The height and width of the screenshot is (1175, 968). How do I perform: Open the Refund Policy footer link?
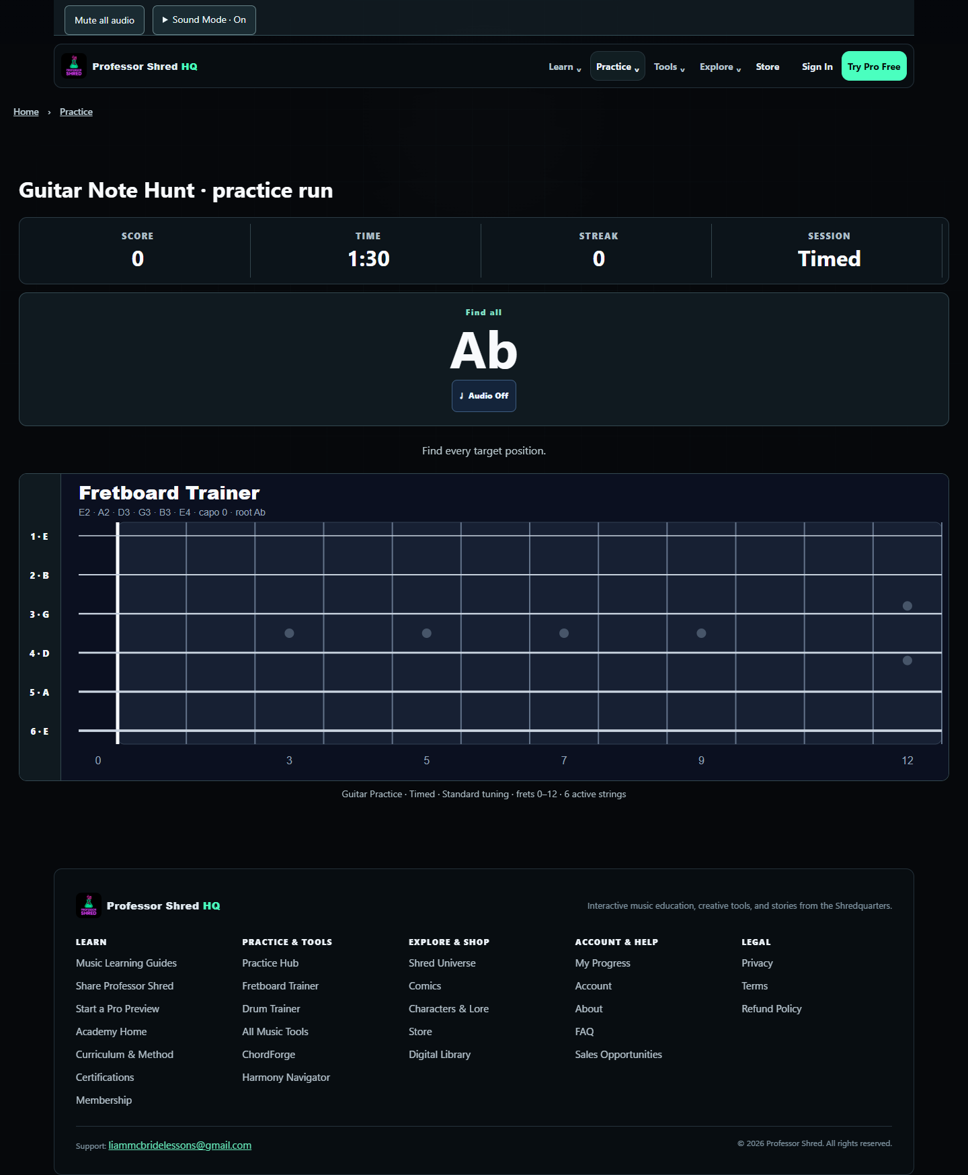(772, 1009)
